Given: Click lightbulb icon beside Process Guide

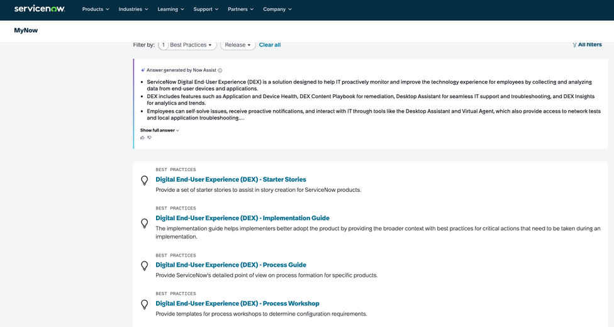Looking at the screenshot, I should pos(145,266).
